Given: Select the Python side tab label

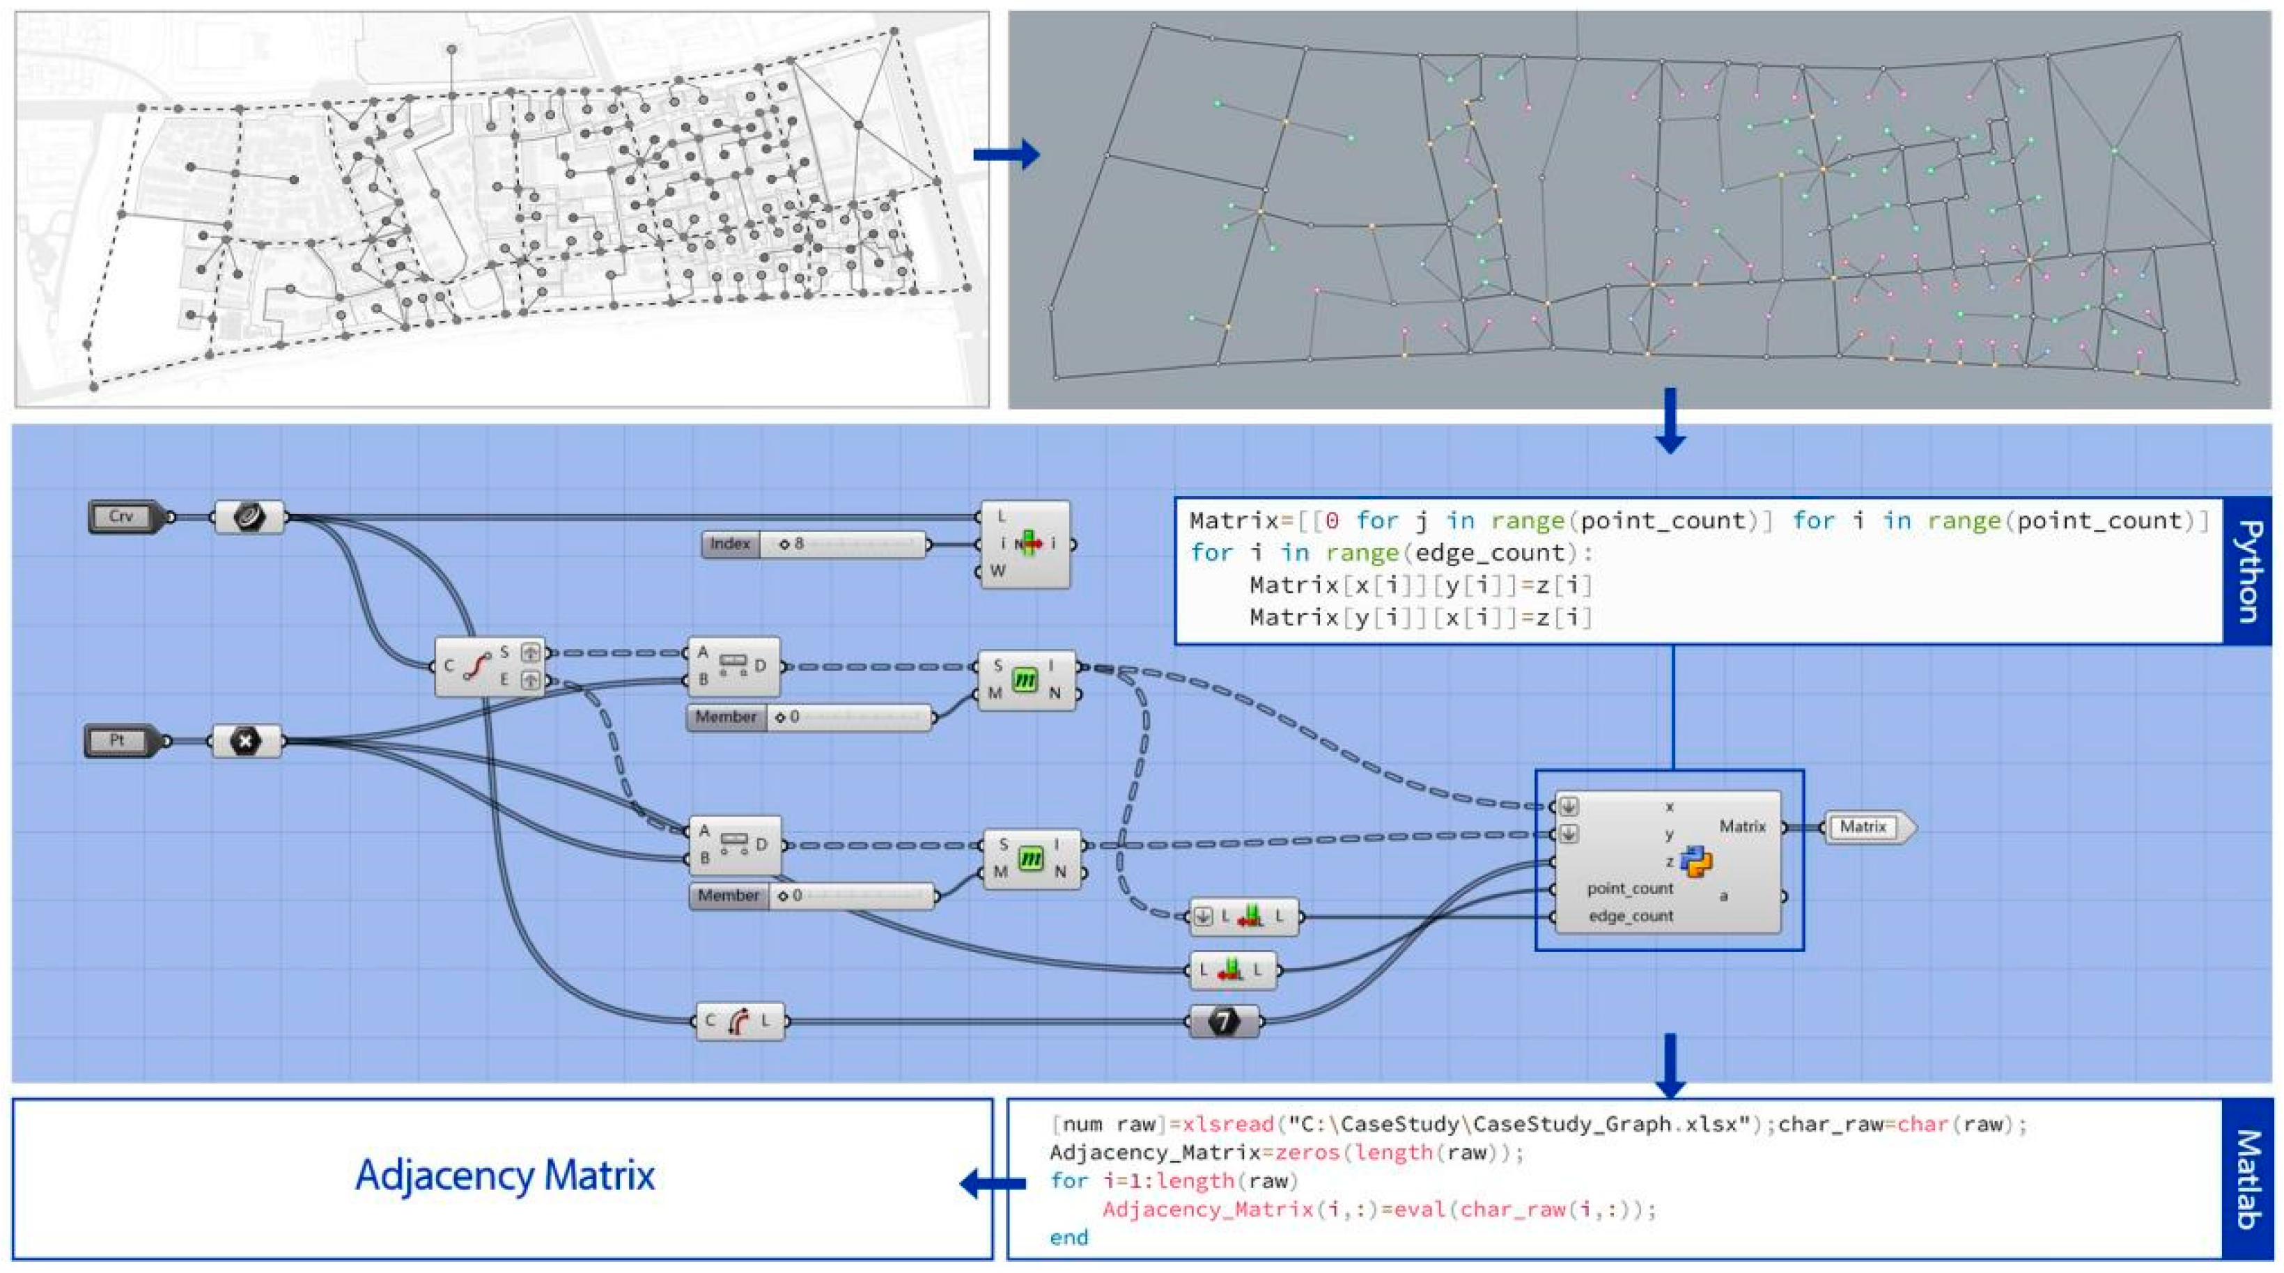Looking at the screenshot, I should pos(2248,571).
